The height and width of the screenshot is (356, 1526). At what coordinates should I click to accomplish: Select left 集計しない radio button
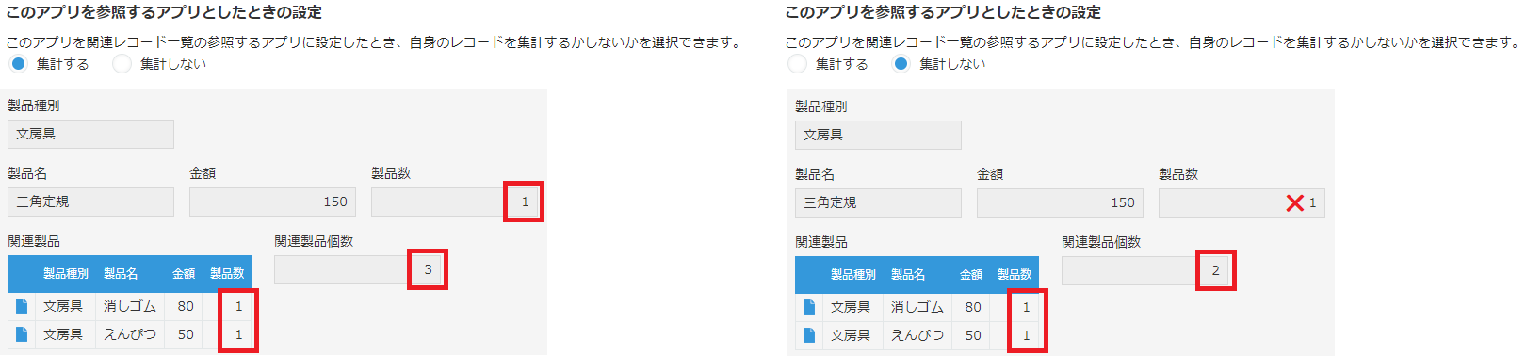click(122, 64)
